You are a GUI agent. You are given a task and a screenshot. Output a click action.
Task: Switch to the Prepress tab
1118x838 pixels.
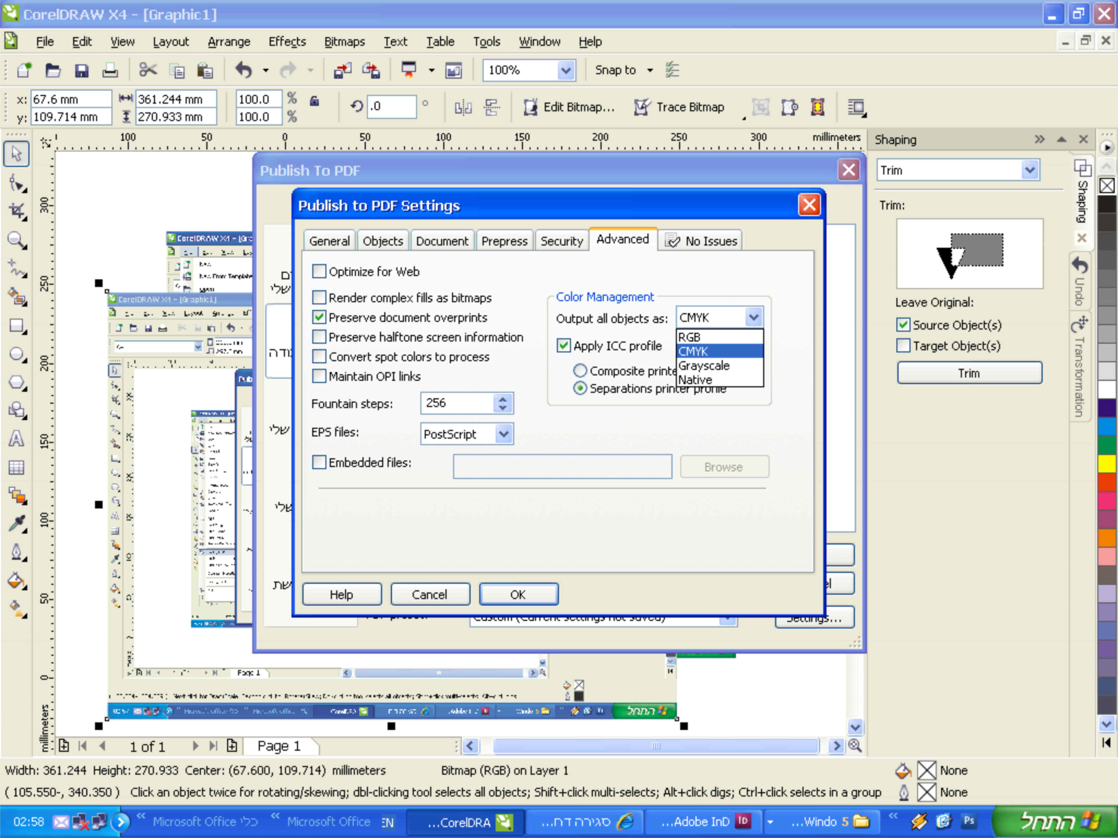(x=504, y=241)
